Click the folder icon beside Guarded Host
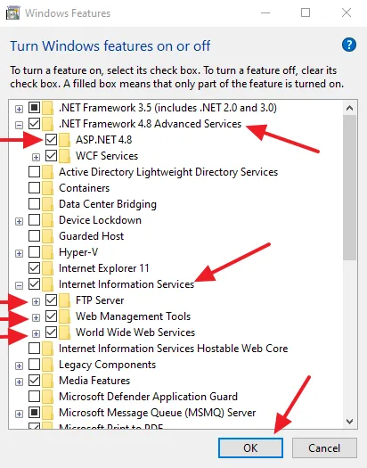Screen dimensions: 367x468 48,236
